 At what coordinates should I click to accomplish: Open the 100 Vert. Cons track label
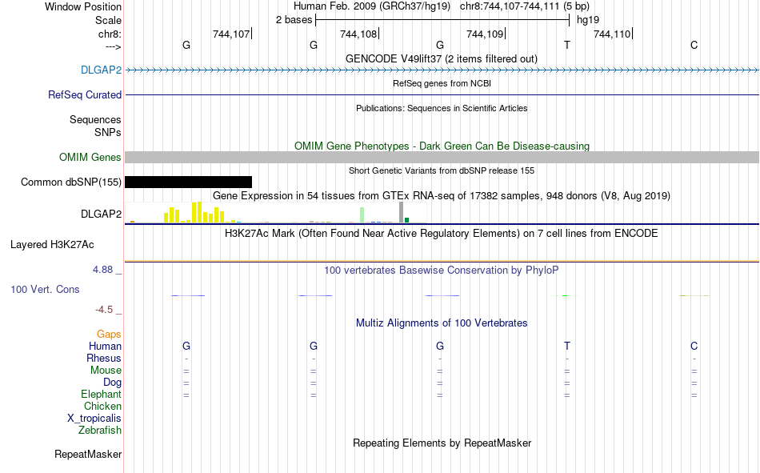click(x=45, y=289)
